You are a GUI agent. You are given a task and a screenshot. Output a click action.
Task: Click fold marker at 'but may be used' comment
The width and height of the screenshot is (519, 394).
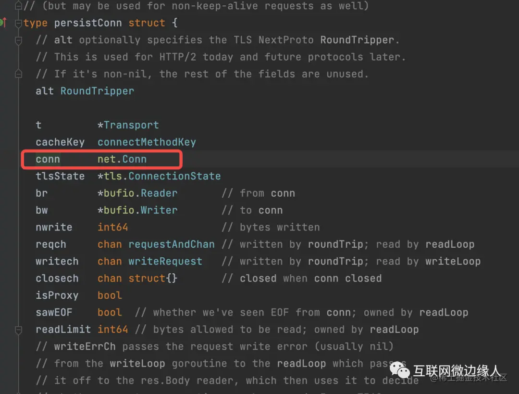(x=19, y=6)
